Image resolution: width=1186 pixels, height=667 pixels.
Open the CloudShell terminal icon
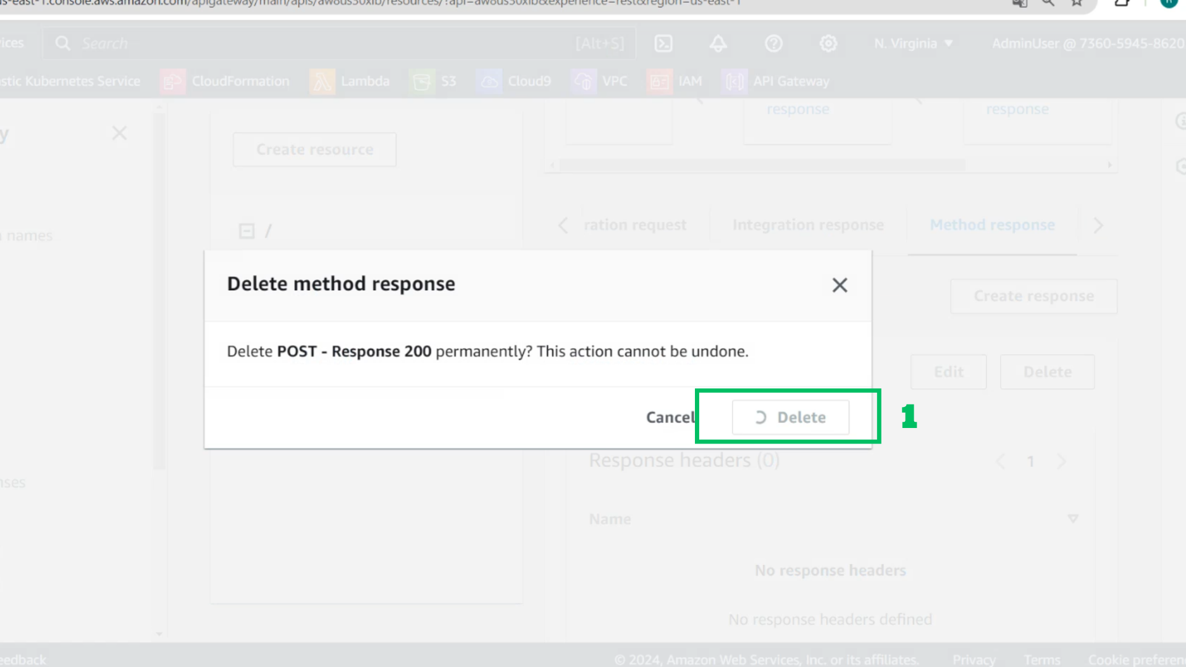coord(663,43)
